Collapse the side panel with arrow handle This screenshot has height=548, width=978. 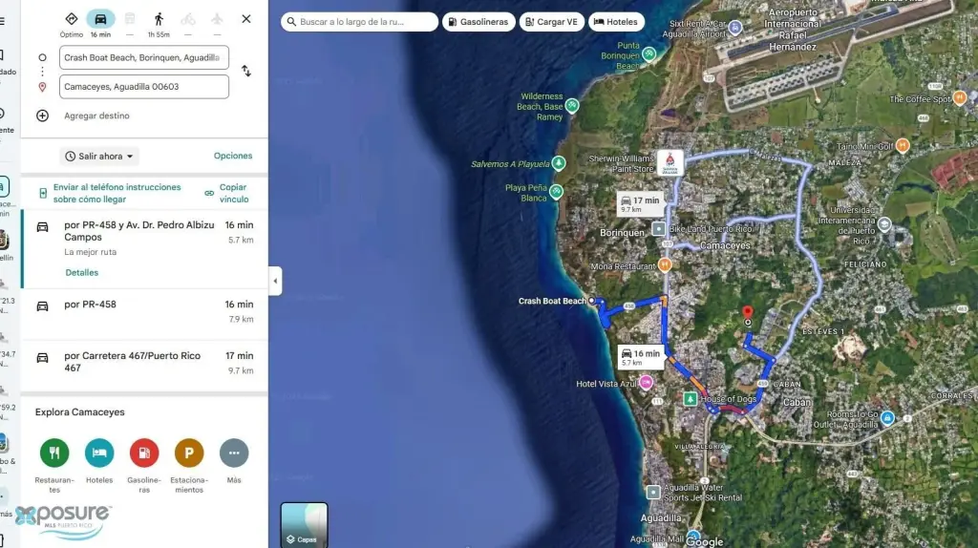tap(275, 281)
